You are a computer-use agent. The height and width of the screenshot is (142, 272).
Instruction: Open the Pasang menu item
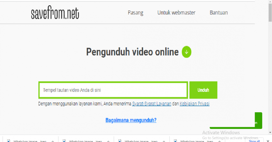coord(135,13)
